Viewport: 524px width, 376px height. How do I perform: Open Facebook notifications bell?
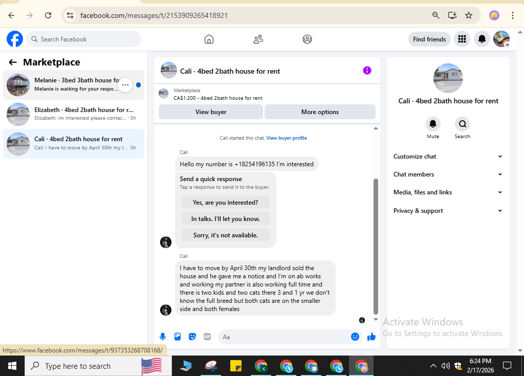tap(482, 39)
